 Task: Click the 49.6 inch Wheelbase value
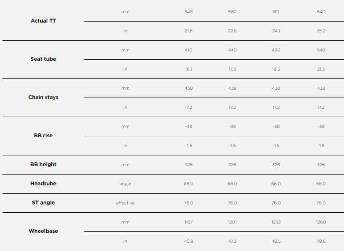point(321,241)
